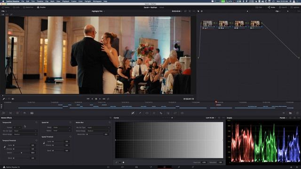Open Temporal NR Mo. Est. Type dropdown
This screenshot has width=301, height=169.
pyautogui.click(x=25, y=131)
